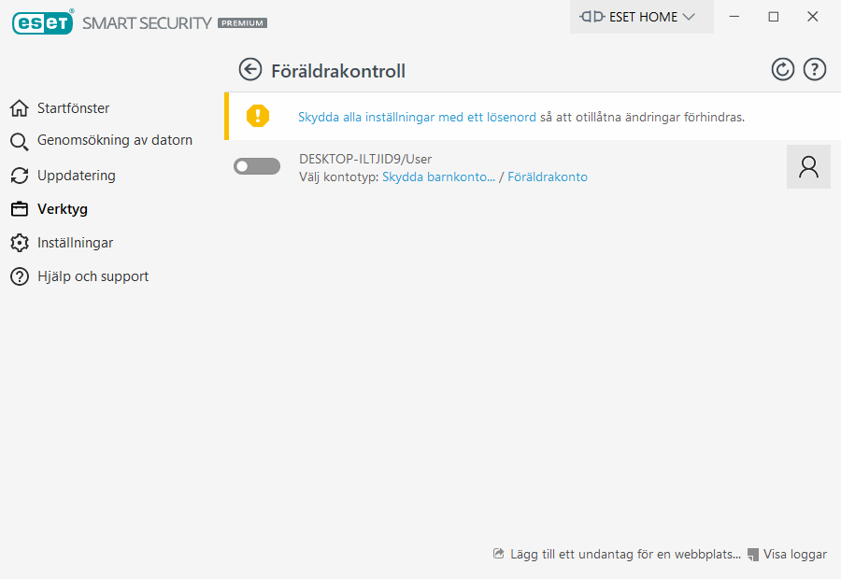The height and width of the screenshot is (579, 841).
Task: Click the Startfönster home icon
Action: 19,108
